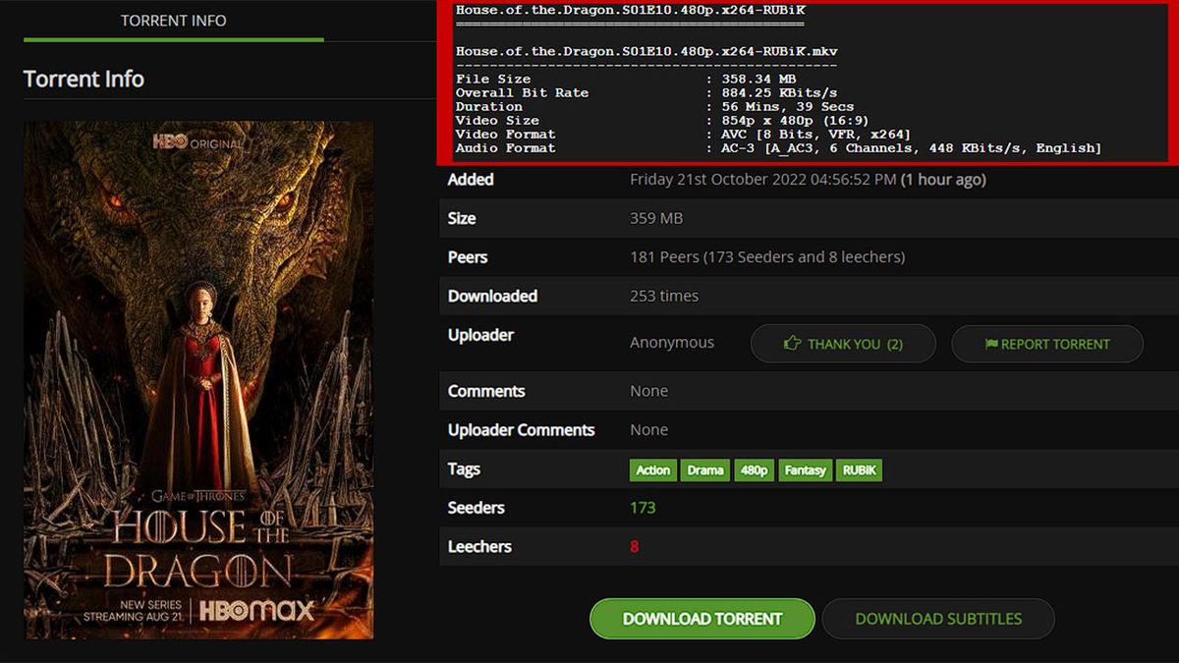Image resolution: width=1179 pixels, height=663 pixels.
Task: Click the file details box outlined in red
Action: [x=803, y=83]
